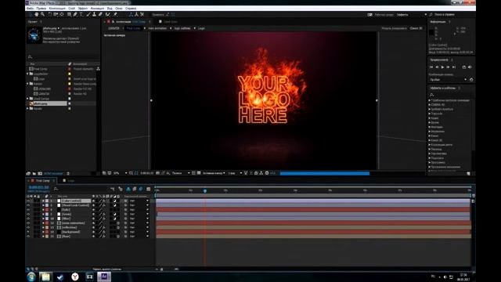The width and height of the screenshot is (501, 282).
Task: Select the Selection arrow tool
Action: (31, 14)
